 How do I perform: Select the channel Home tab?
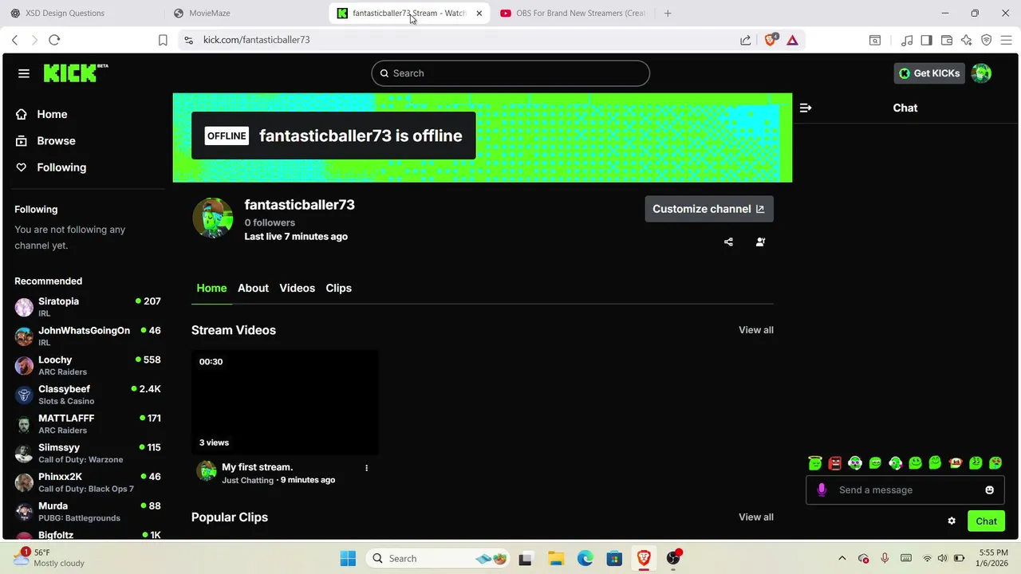click(211, 288)
